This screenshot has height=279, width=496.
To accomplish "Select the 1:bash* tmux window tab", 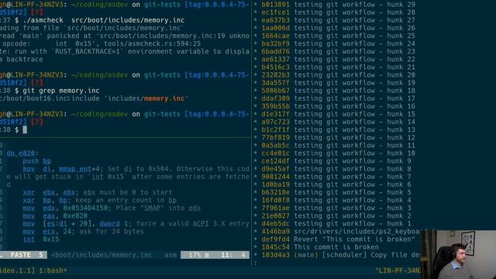I will [53, 270].
